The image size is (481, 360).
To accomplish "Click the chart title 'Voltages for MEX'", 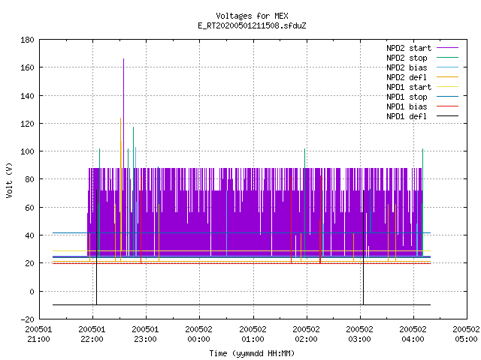I will tap(252, 16).
